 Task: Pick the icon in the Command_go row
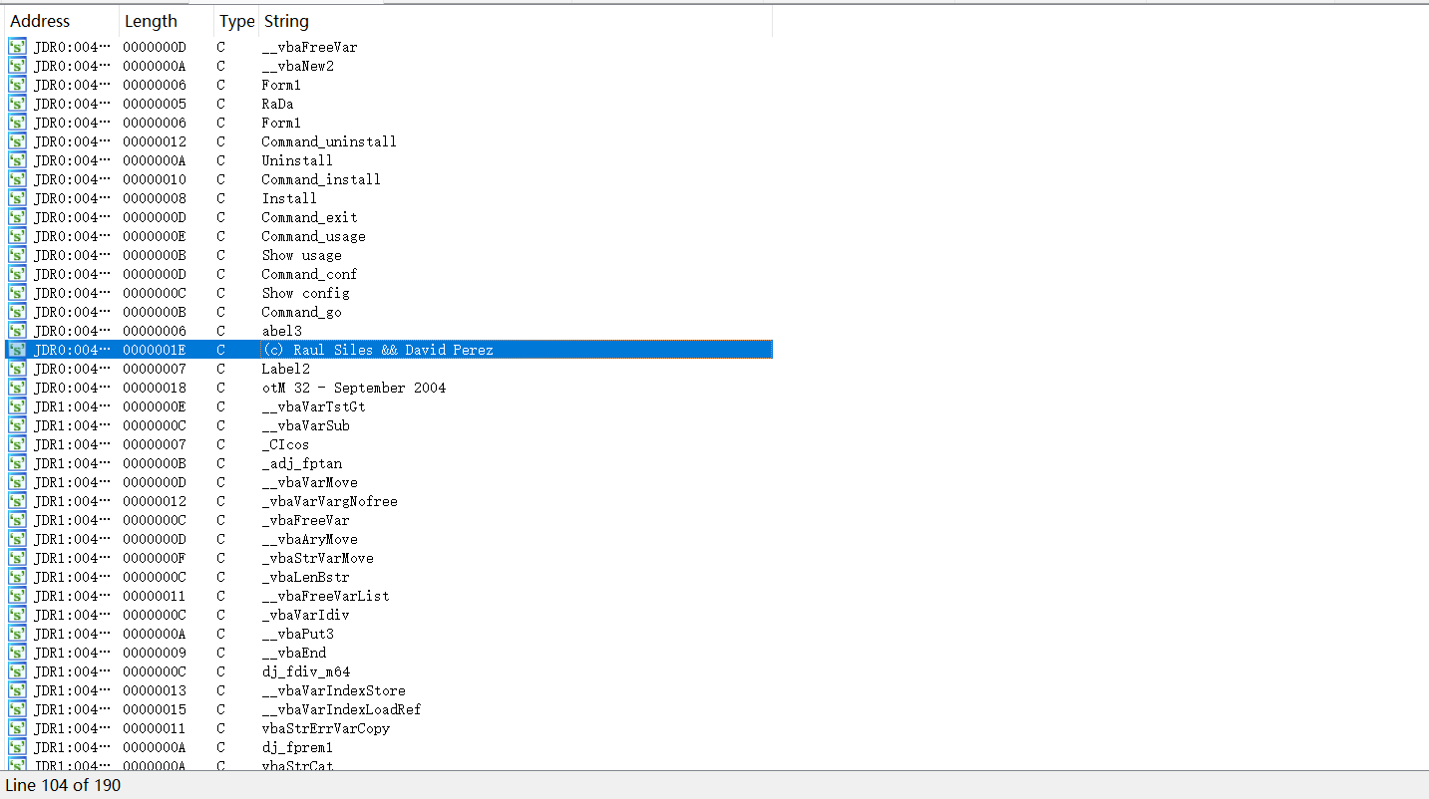pos(17,312)
